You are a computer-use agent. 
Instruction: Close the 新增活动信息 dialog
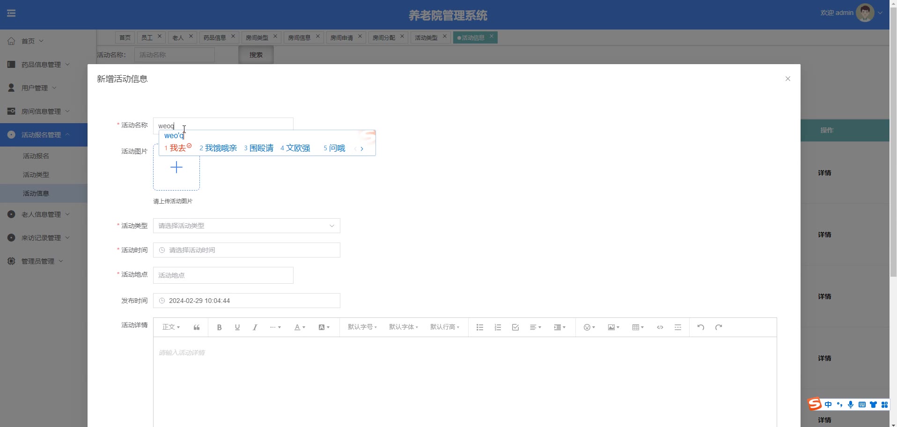point(788,79)
